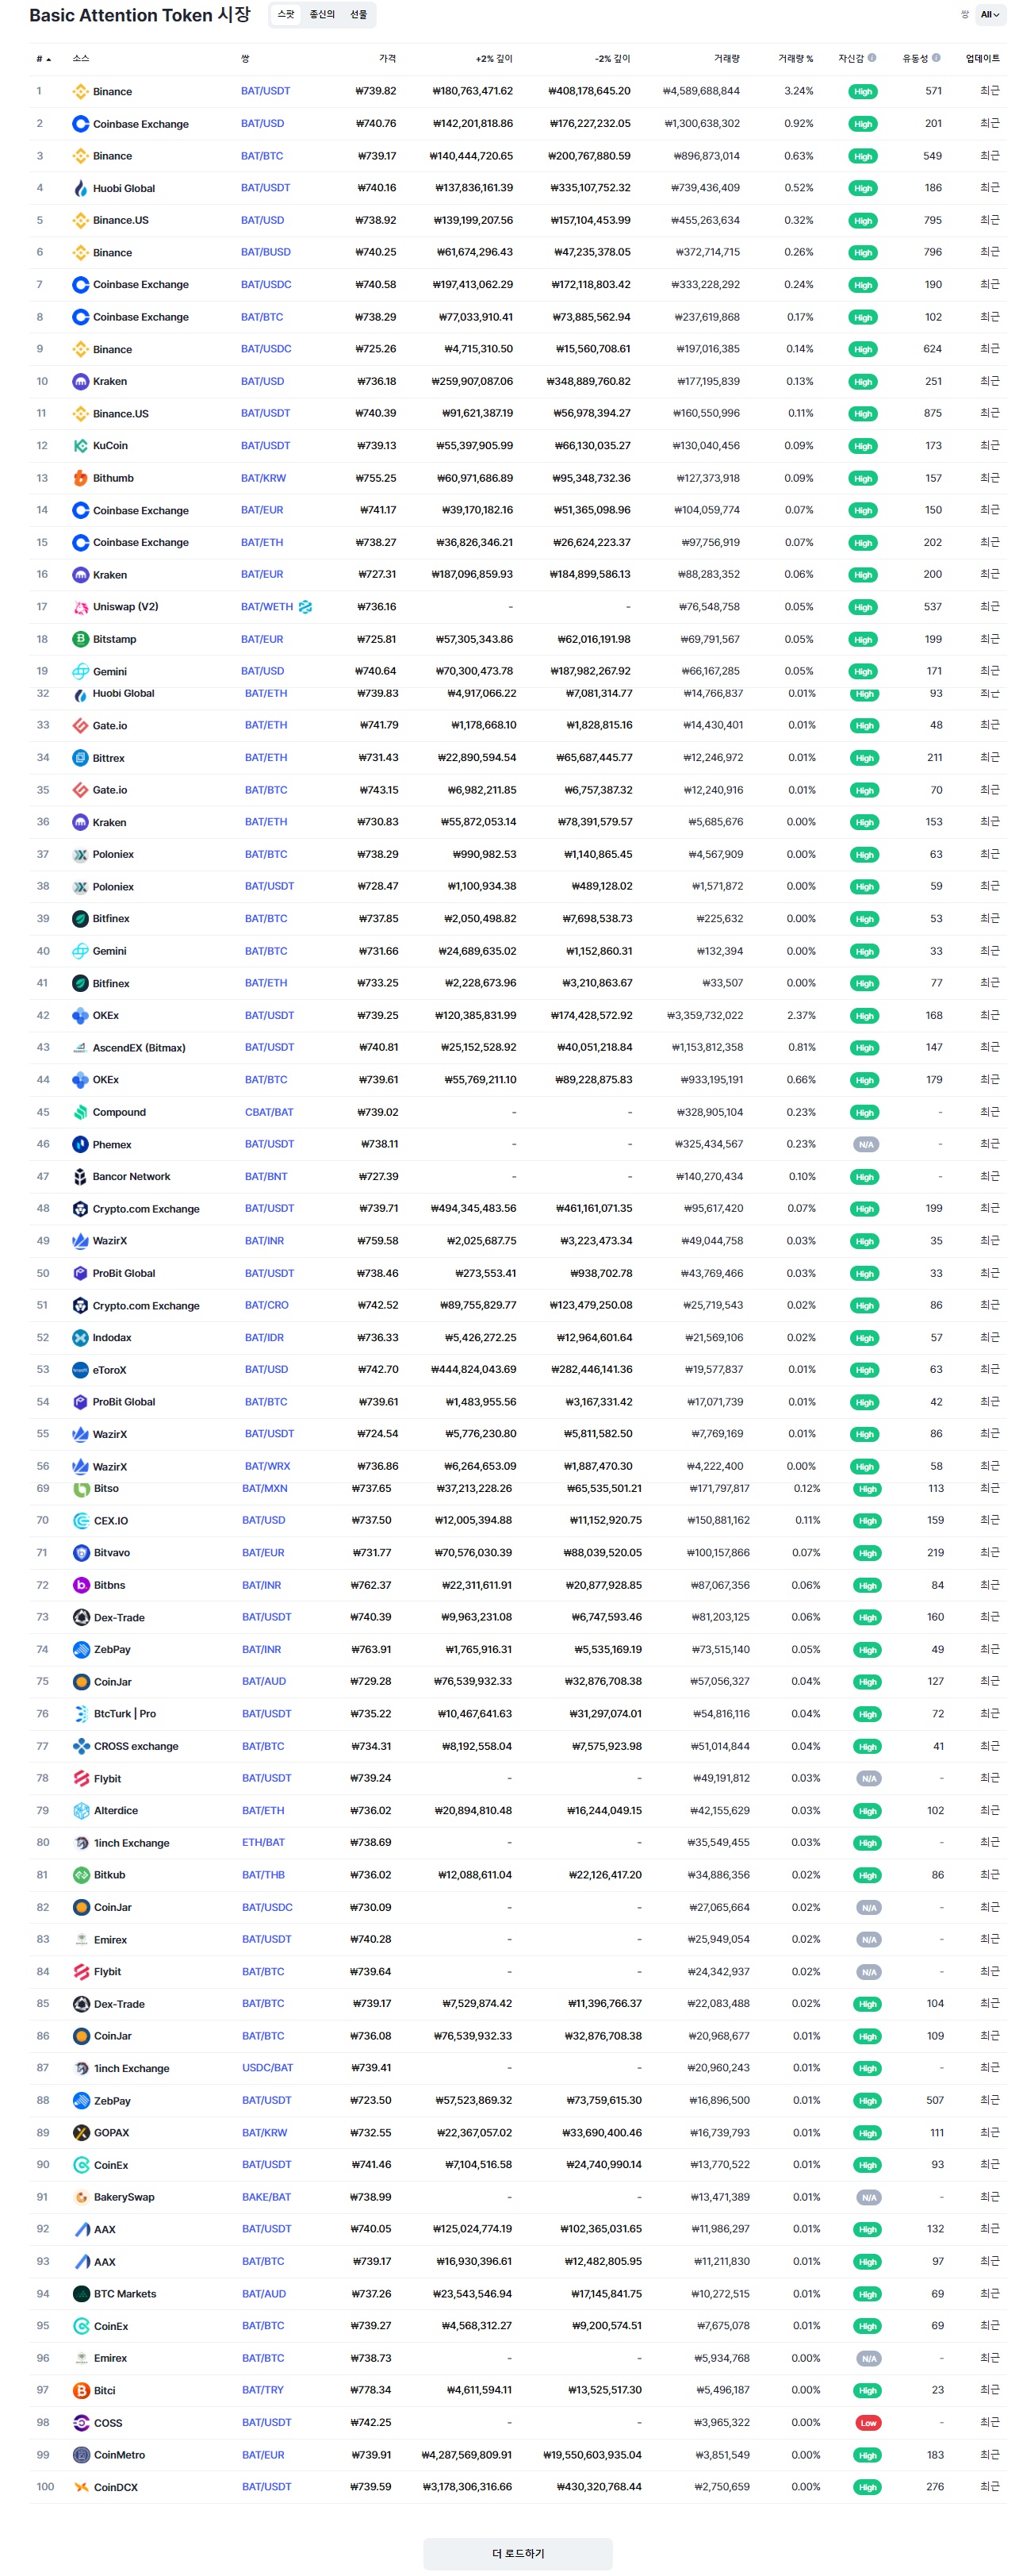Viewport: 1019px width, 2576px height.
Task: Click the info icon next to 유동성
Action: tap(936, 58)
